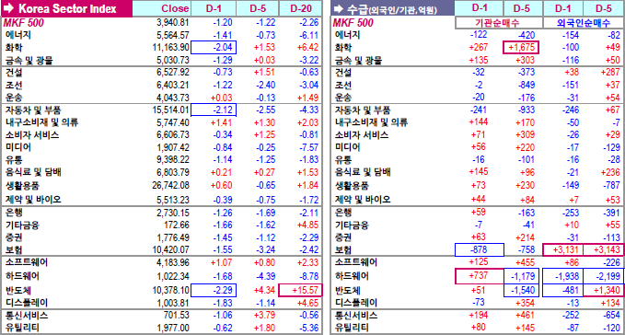Click the 반도체 row label in left table
This screenshot has width=625, height=335.
coord(18,291)
